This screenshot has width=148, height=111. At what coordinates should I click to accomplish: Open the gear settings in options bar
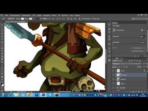tap(79, 19)
